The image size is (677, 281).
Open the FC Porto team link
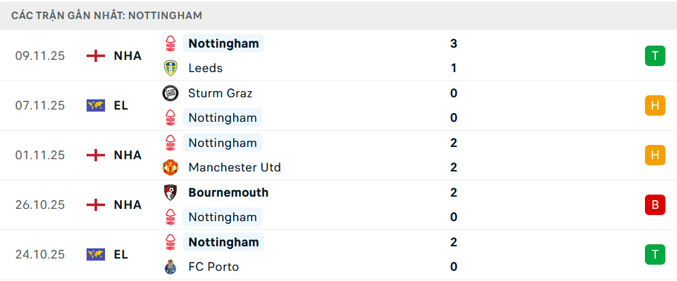tap(213, 267)
